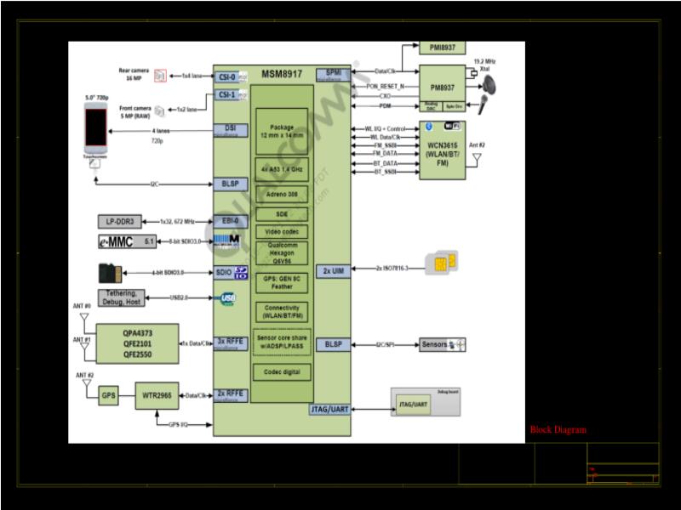Select the EBI-0 interface block
Image resolution: width=681 pixels, height=510 pixels.
[x=231, y=222]
